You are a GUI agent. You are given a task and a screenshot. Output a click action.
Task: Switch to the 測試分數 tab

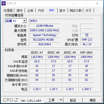tap(75, 11)
